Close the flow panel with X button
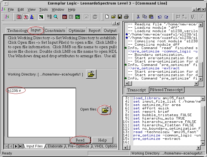 (118, 24)
